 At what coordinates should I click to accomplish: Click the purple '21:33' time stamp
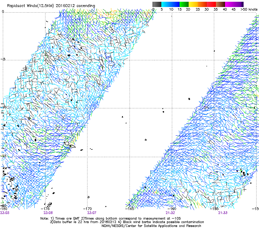pos(223,213)
